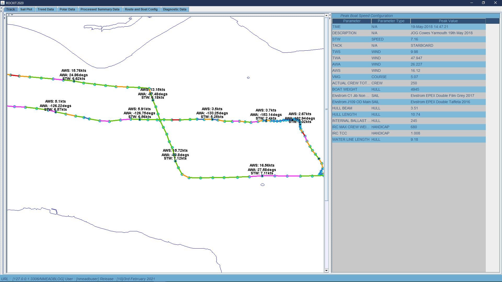Click track waypoint at STW 7.12kts label

[x=175, y=161]
